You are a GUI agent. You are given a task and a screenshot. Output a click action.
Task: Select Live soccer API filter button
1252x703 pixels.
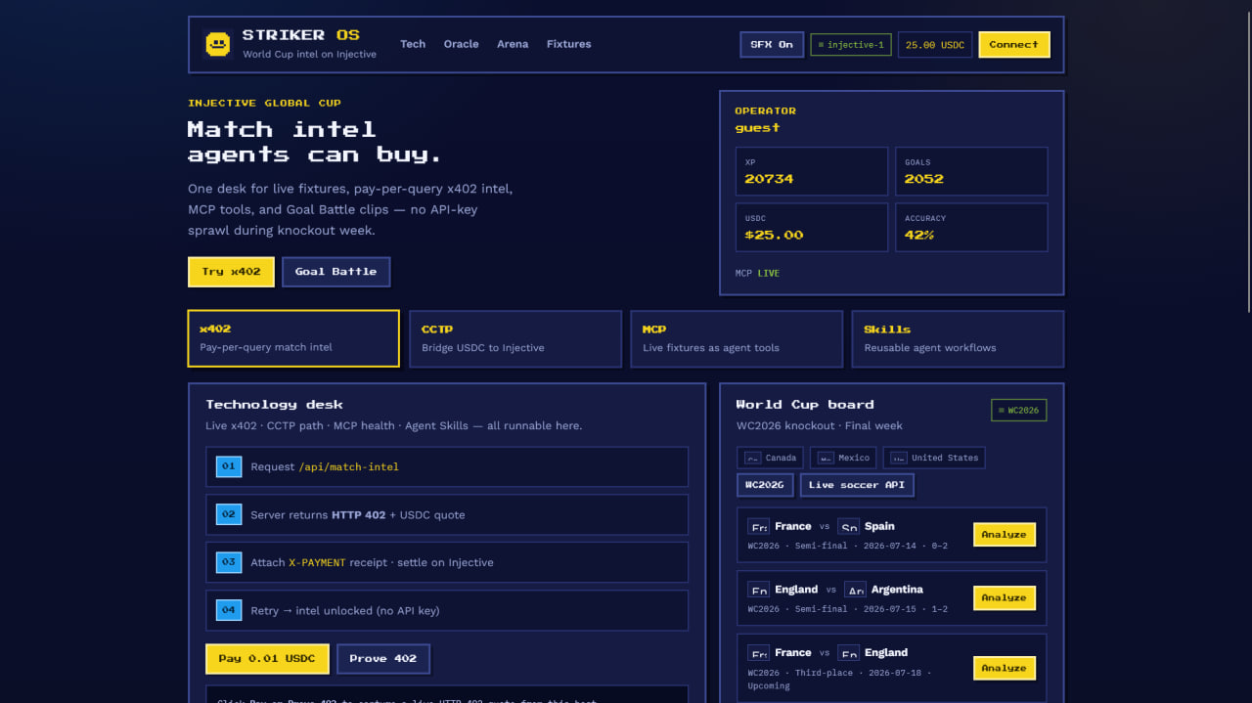tap(857, 485)
